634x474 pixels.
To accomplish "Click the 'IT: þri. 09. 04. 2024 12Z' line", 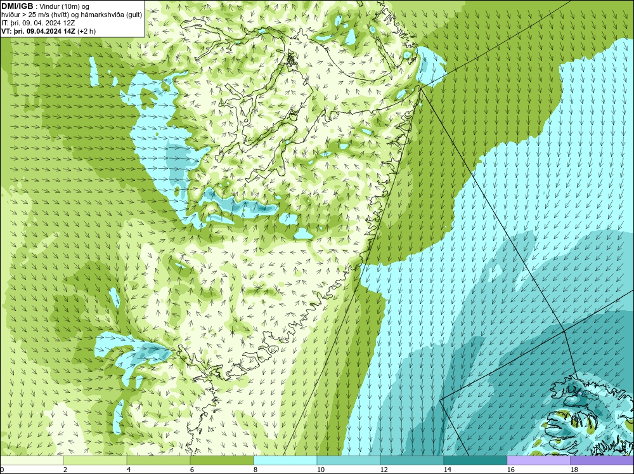I will coord(38,23).
